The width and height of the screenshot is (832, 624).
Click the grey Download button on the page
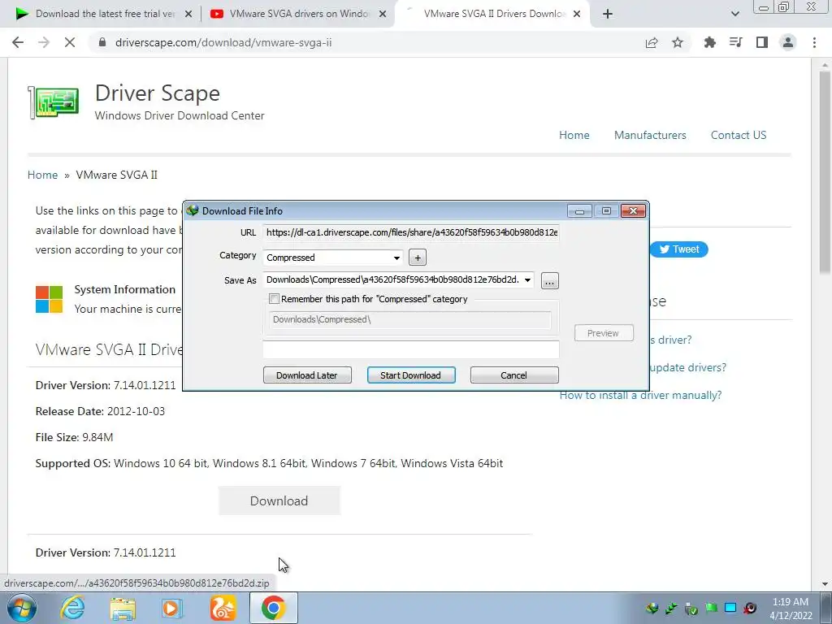[279, 500]
